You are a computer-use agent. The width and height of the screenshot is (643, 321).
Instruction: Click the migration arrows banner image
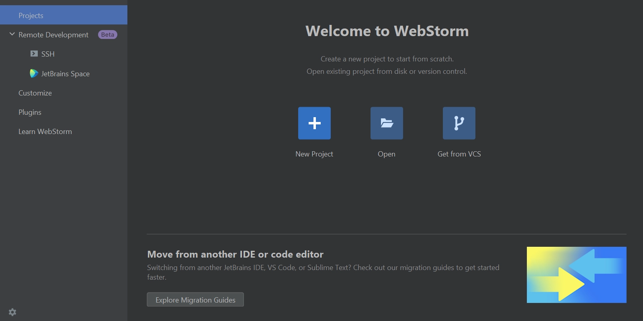tap(576, 275)
